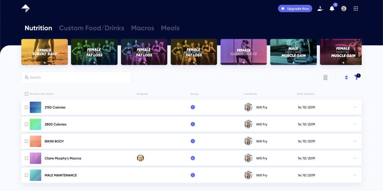Open the filter funnel icon
Image resolution: width=383 pixels, height=191 pixels.
pyautogui.click(x=356, y=77)
